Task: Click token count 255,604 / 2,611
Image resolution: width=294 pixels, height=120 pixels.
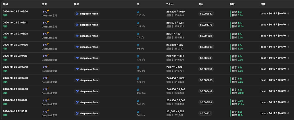Action: coord(175,23)
